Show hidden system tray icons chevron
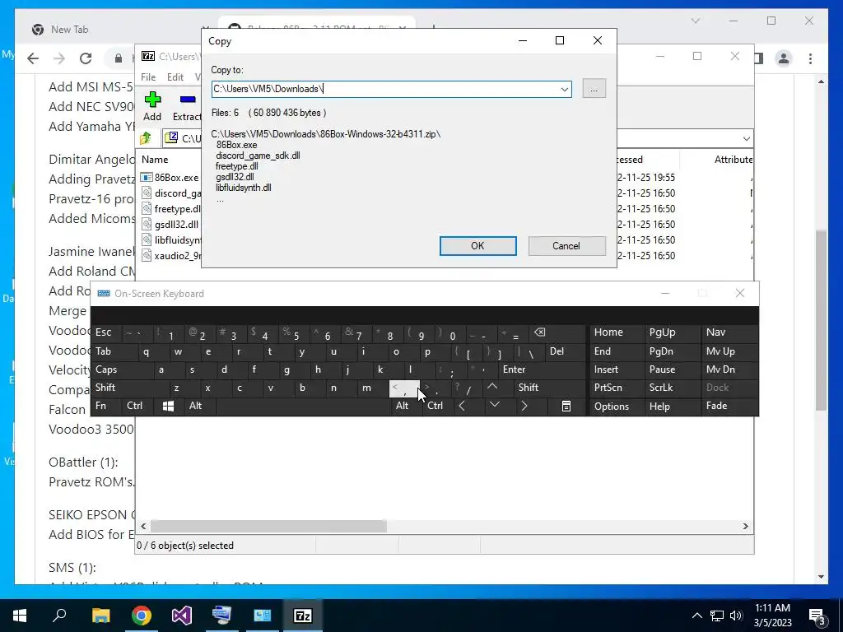 696,616
